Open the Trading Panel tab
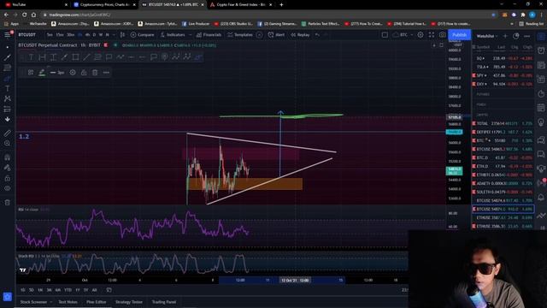Screen dimensions: 547x308 click(164, 302)
